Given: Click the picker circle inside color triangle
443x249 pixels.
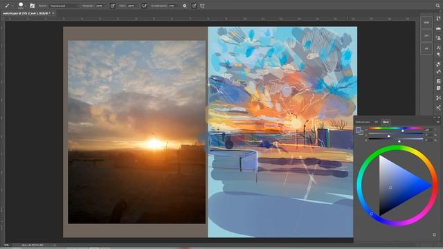Looking at the screenshot, I should pyautogui.click(x=390, y=187).
